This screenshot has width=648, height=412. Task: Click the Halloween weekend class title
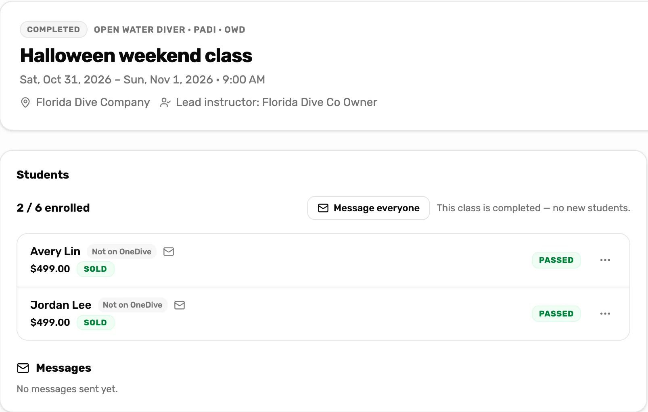pos(136,56)
